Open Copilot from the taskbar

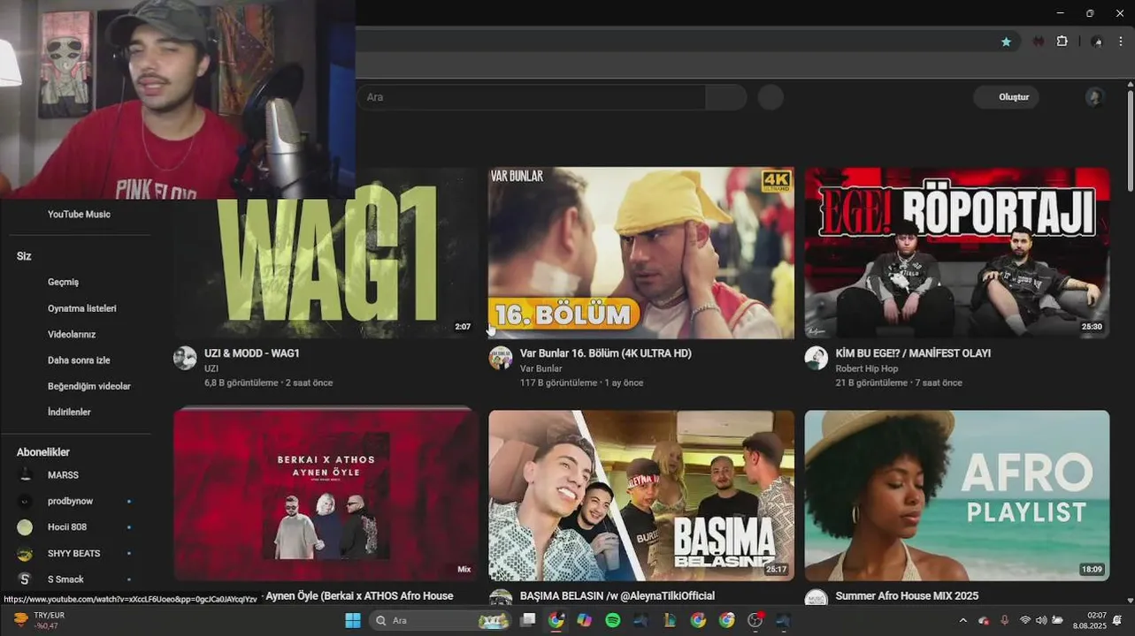[584, 620]
